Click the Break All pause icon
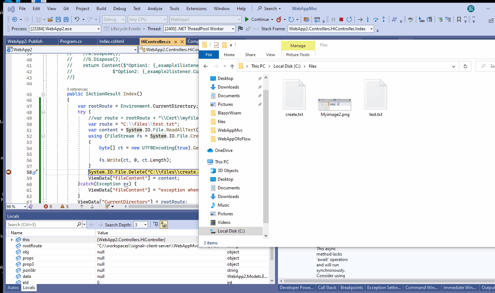 pos(333,19)
